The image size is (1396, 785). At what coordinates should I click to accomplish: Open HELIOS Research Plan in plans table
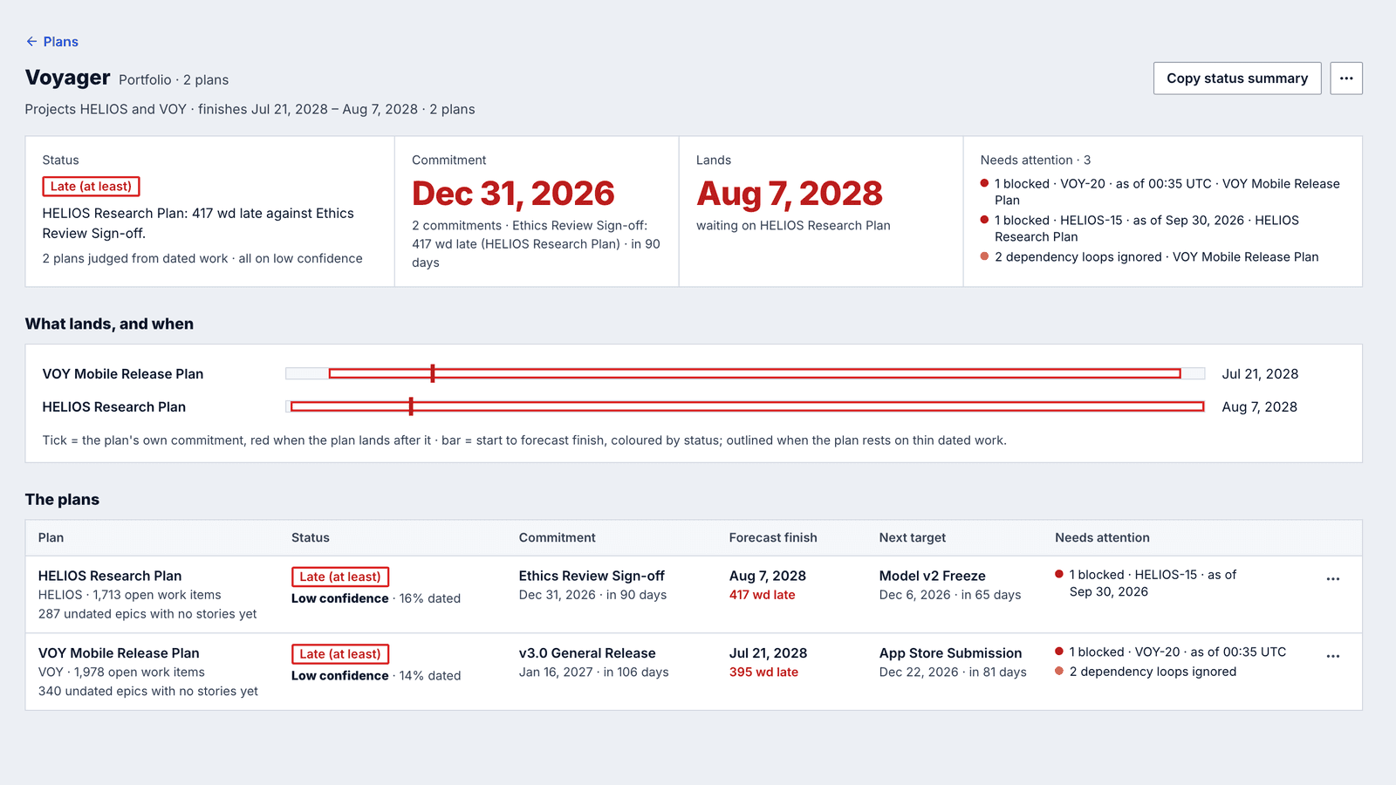point(110,576)
